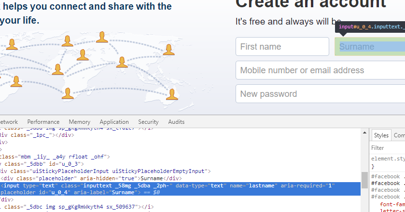
Task: Go to the Application tab
Action: coord(114,122)
